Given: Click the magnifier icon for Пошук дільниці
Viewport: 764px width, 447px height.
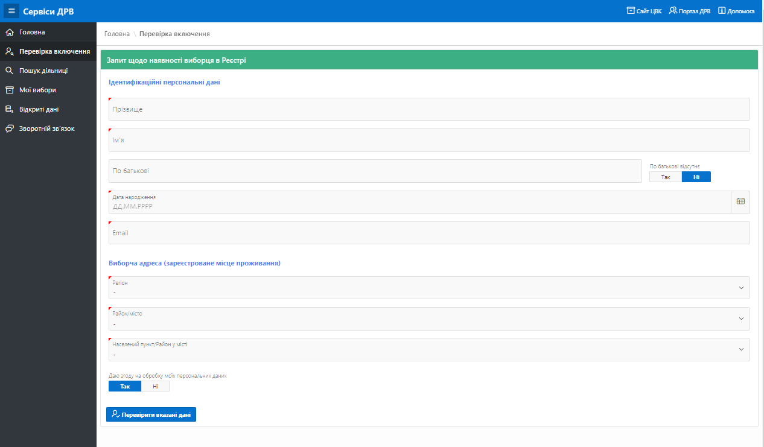Looking at the screenshot, I should [9, 71].
